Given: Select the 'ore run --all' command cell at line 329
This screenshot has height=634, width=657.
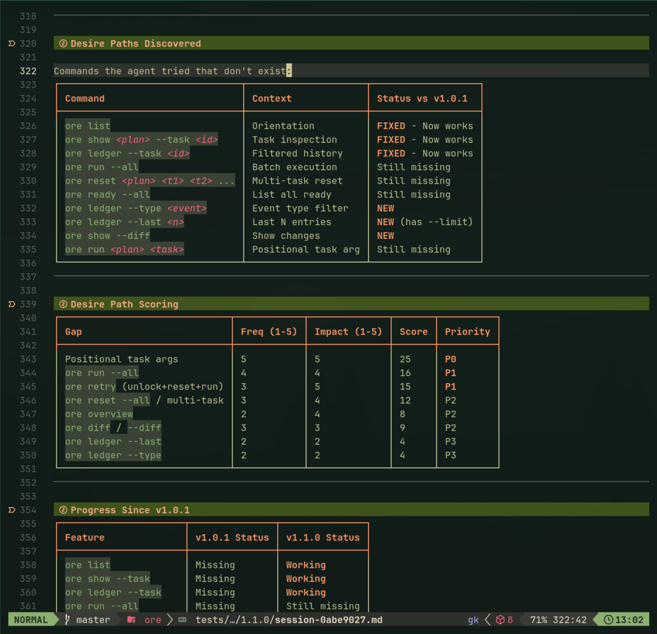Looking at the screenshot, I should (x=102, y=167).
